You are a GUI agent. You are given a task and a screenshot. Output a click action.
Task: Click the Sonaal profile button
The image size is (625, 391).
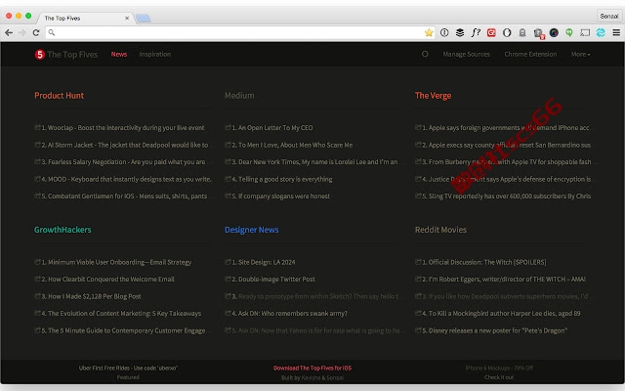pyautogui.click(x=608, y=16)
